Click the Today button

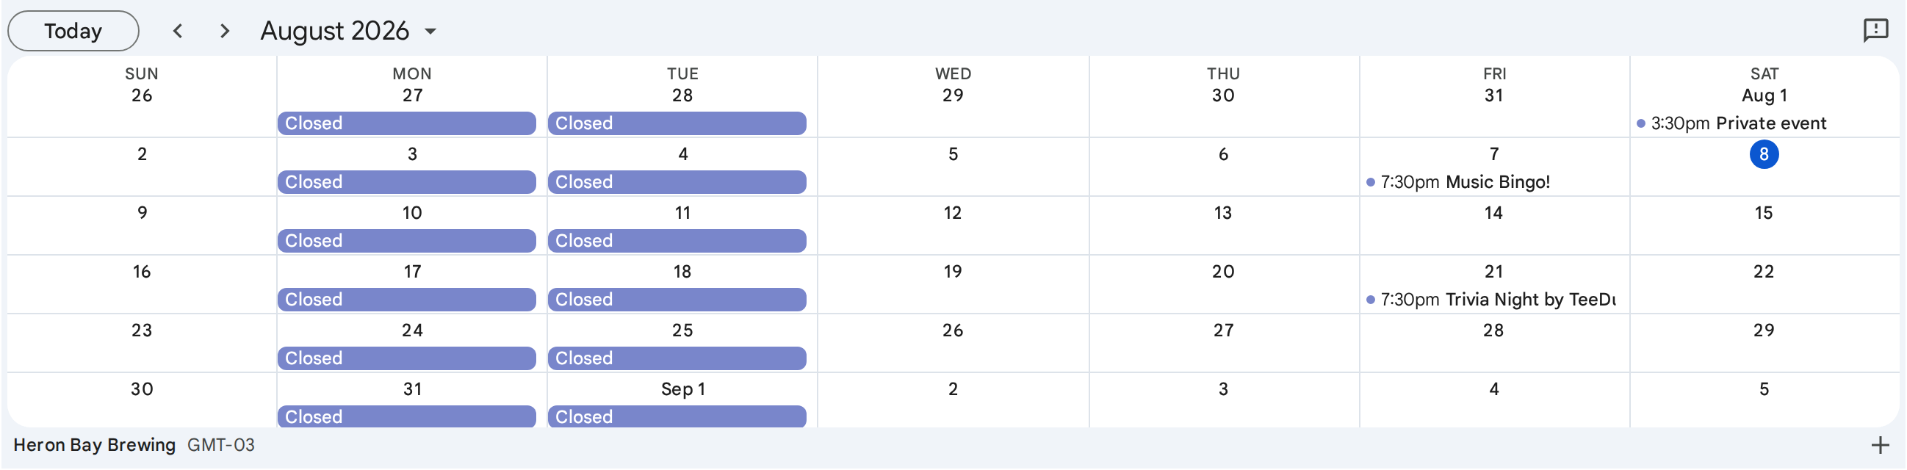(73, 31)
